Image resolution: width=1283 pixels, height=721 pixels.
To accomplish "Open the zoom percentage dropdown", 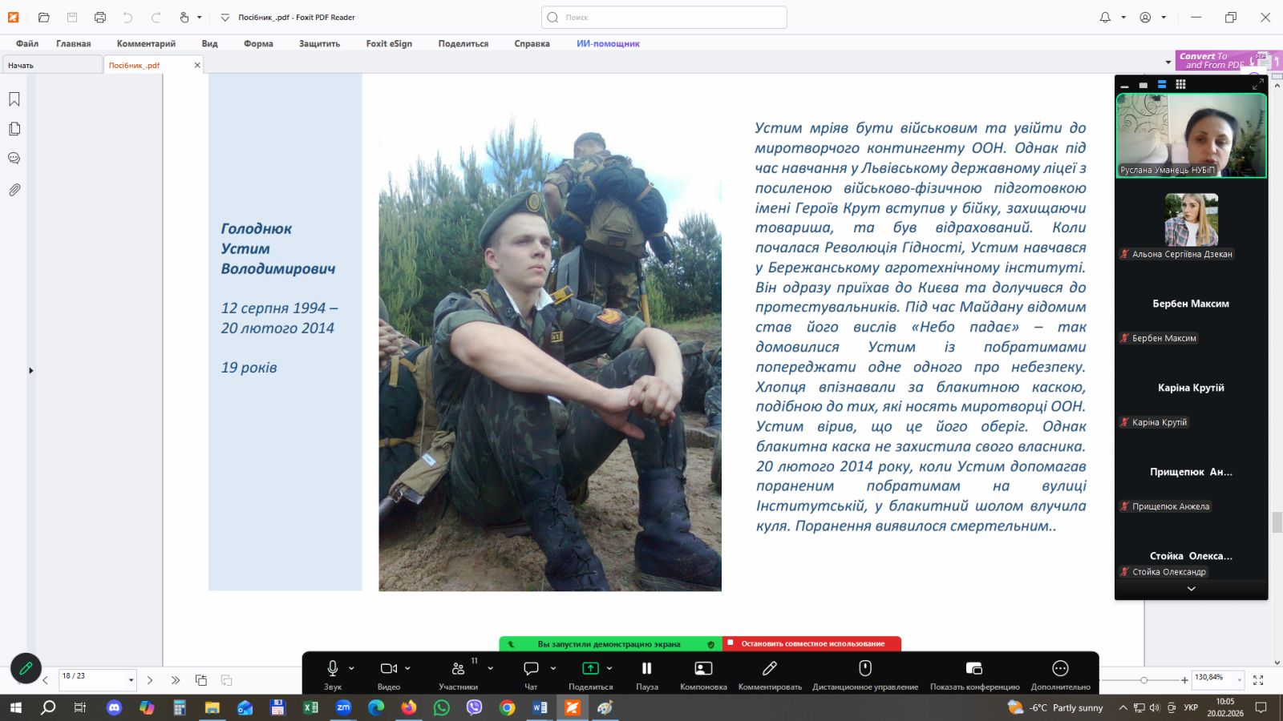I will 1239,680.
